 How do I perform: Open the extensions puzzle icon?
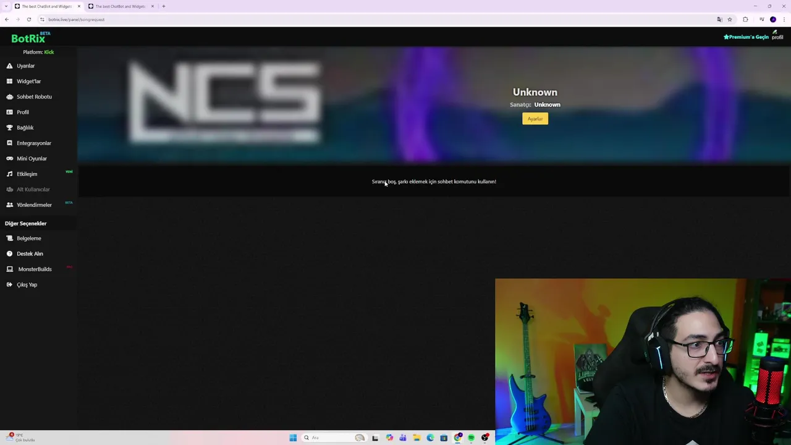[x=745, y=19]
